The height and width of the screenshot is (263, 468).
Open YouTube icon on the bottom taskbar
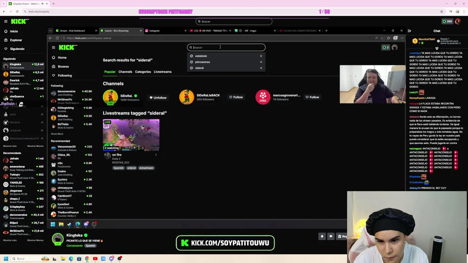(x=95, y=259)
